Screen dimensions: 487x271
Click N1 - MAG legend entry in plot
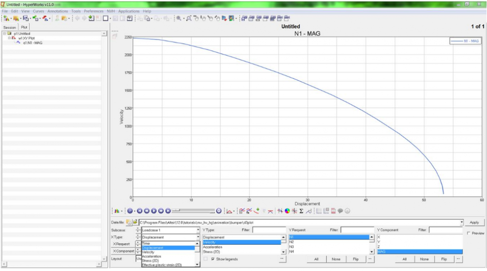click(x=465, y=41)
